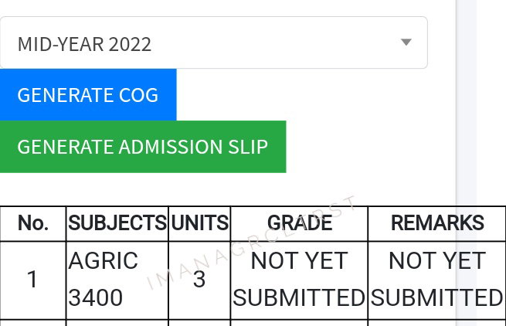This screenshot has height=326, width=506.
Task: Click empty area beside GENERATE COG button
Action: point(316,94)
